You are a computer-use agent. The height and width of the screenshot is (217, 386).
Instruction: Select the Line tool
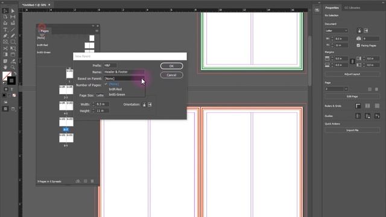[13, 30]
